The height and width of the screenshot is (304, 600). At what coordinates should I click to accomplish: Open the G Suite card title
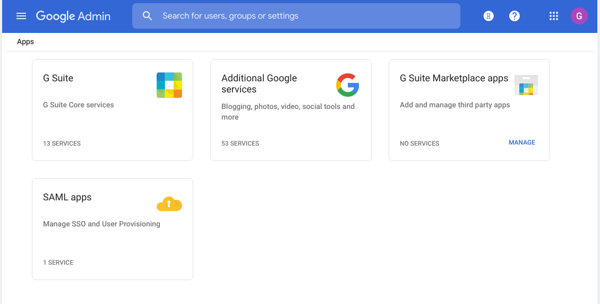pos(58,78)
